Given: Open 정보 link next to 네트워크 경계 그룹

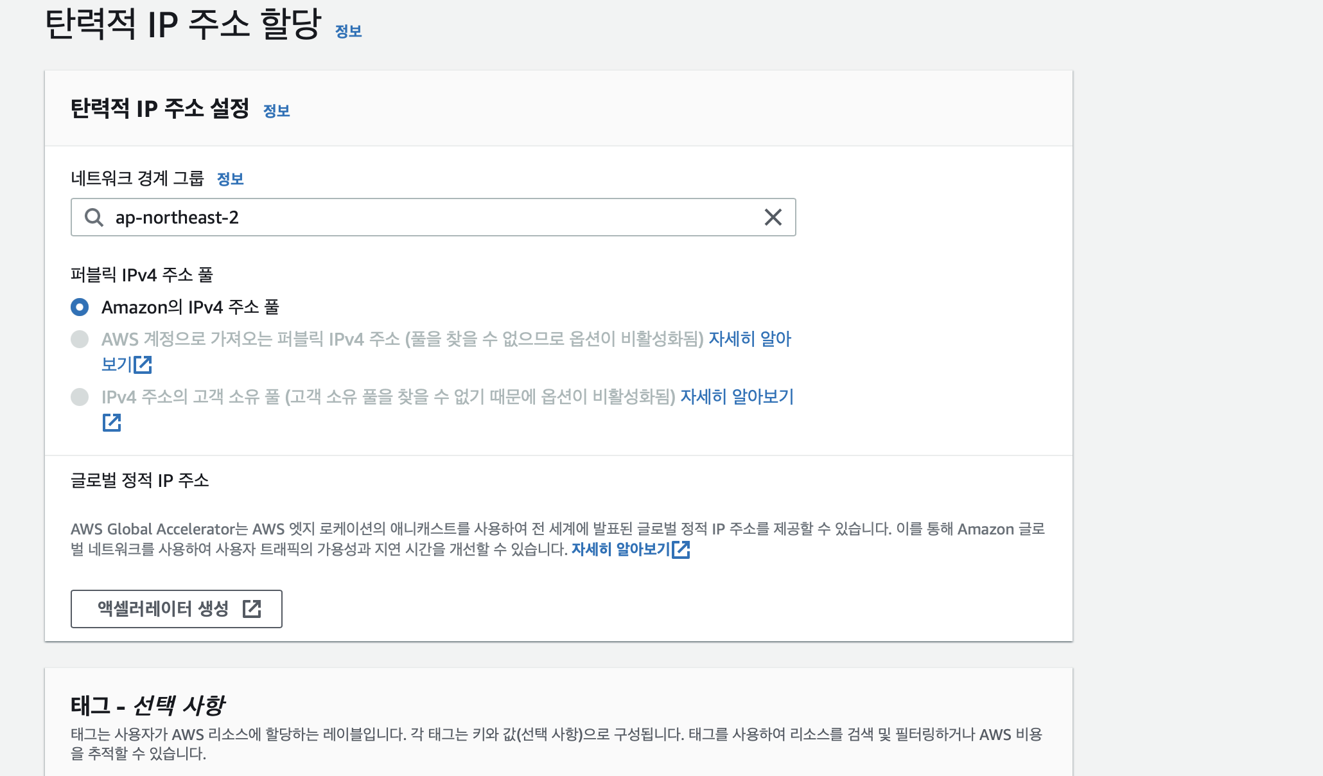Looking at the screenshot, I should click(x=230, y=179).
